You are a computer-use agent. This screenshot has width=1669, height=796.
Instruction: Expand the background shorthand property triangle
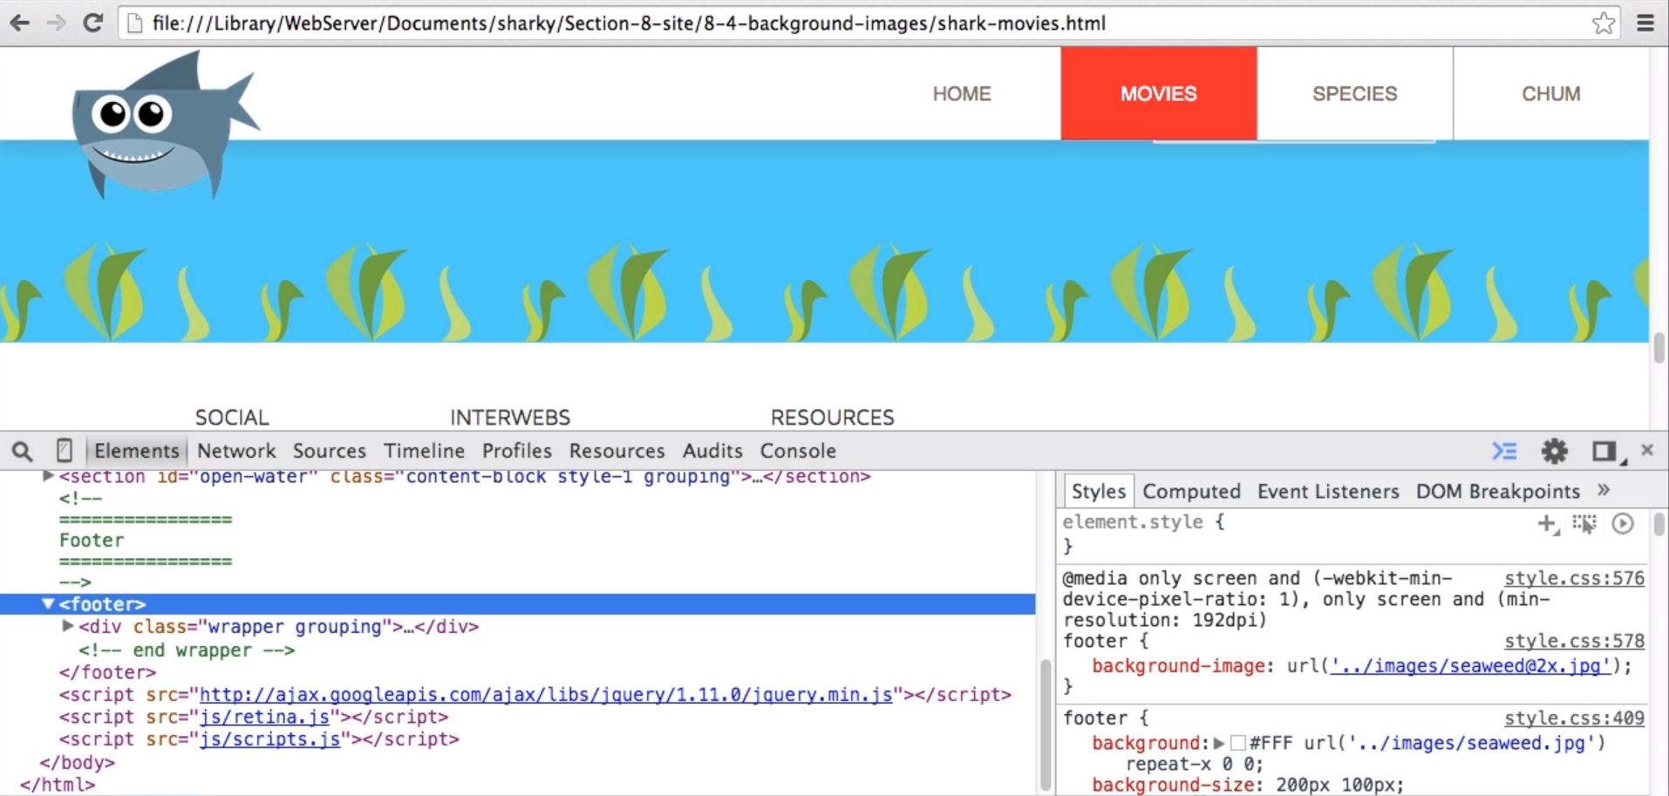[1219, 743]
